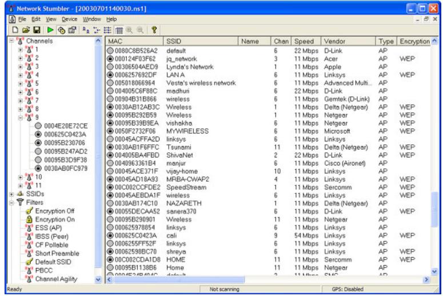
Task: Select details view toolbar icon
Action: tap(119, 30)
